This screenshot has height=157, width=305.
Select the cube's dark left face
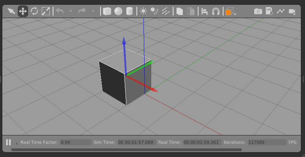click(112, 83)
